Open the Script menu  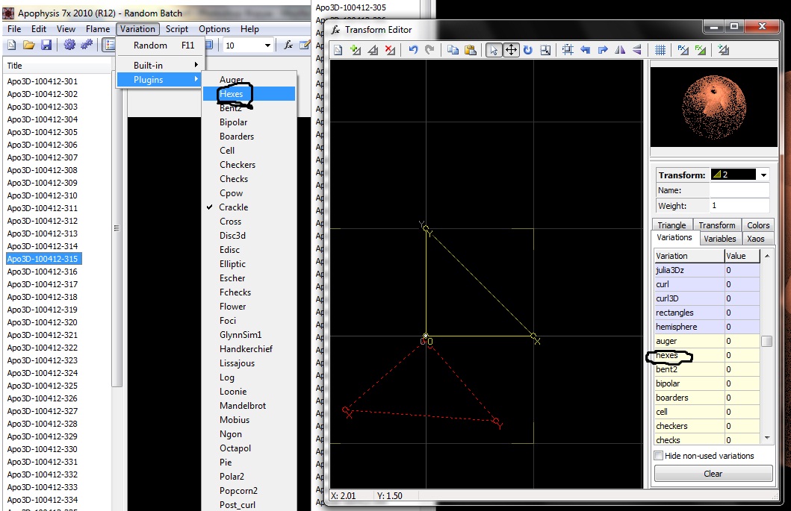(177, 29)
